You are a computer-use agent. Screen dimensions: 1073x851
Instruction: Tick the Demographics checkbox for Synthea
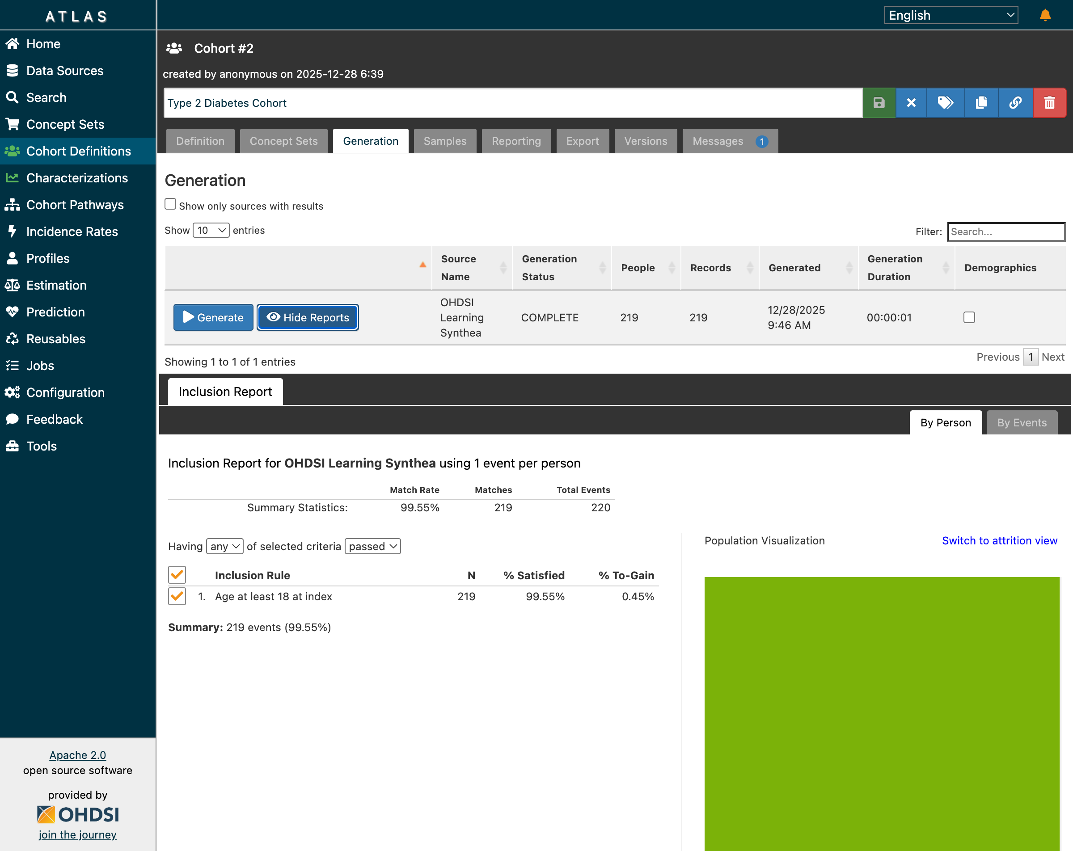[x=969, y=317]
